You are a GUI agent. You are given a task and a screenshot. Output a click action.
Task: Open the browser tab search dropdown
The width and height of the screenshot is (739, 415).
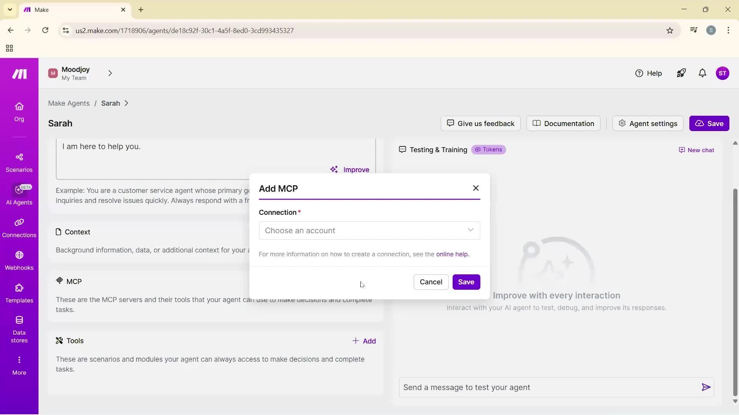(10, 10)
